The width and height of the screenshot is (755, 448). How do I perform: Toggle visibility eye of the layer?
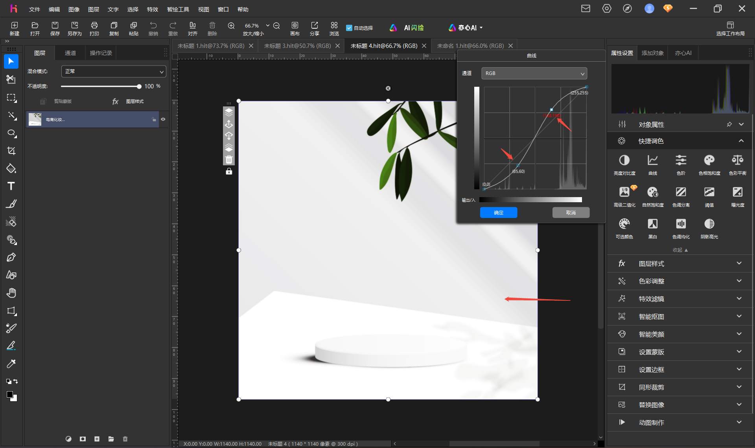[163, 119]
